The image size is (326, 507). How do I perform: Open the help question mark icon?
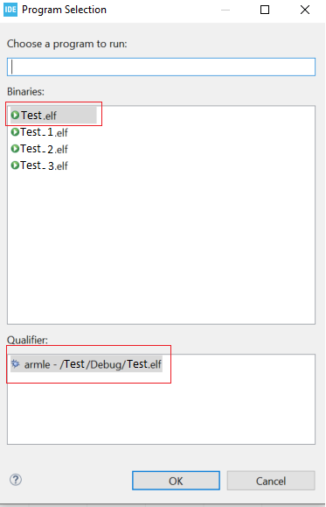16,480
